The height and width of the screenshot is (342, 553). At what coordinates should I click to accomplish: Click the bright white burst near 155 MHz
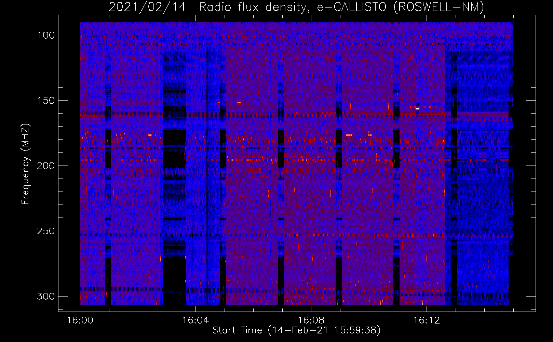(x=417, y=108)
